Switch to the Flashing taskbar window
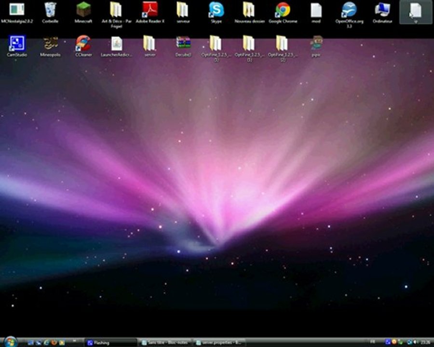434x347 pixels. coord(111,343)
